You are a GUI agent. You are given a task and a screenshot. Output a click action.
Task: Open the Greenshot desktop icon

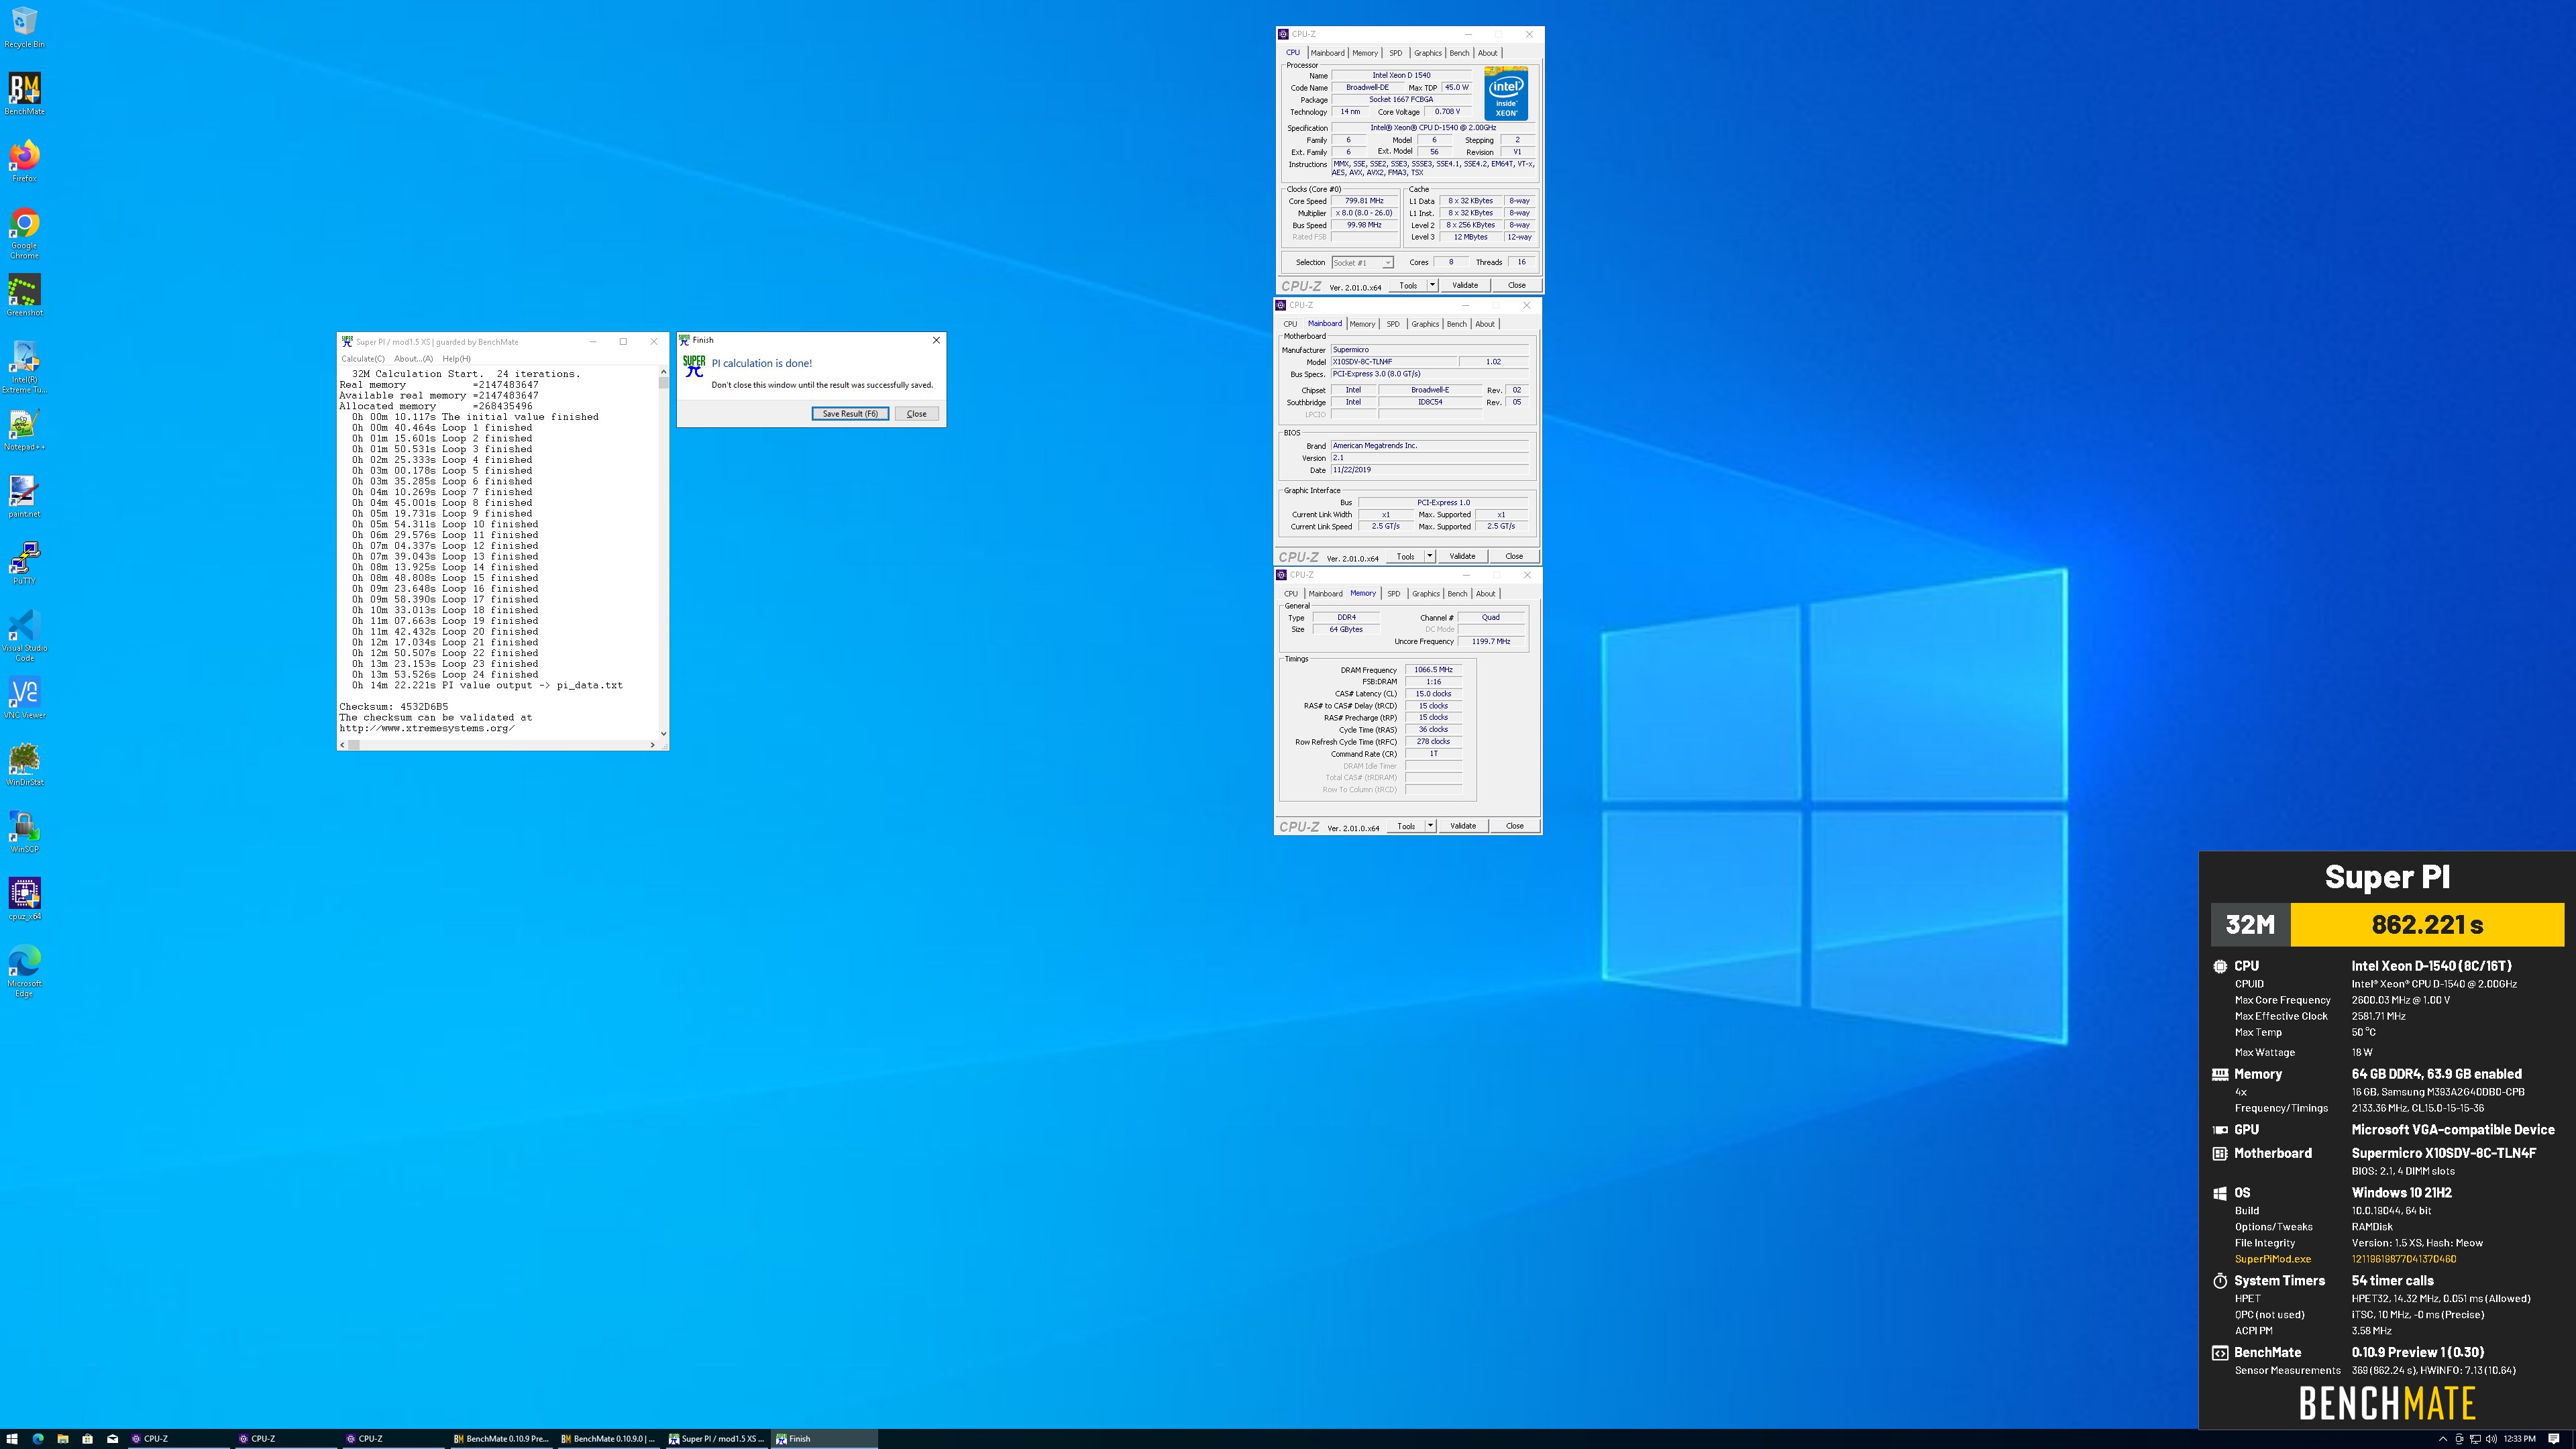click(x=24, y=295)
